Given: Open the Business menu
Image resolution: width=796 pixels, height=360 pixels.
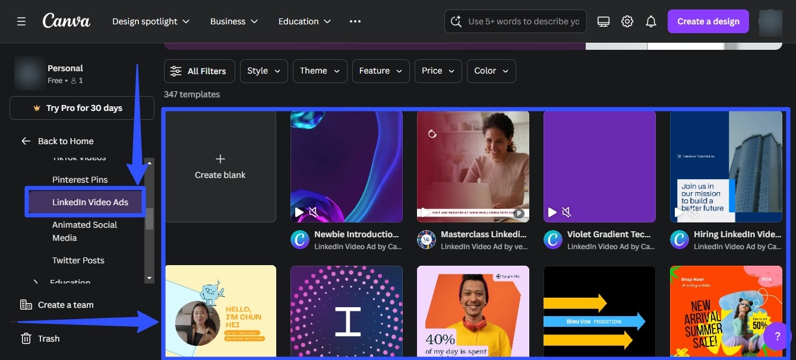Looking at the screenshot, I should click(x=233, y=21).
